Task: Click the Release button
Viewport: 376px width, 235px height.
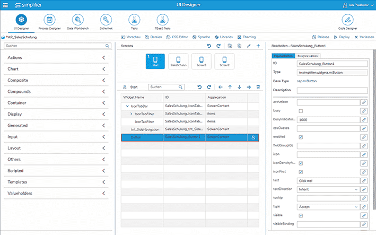Action: tap(321, 37)
